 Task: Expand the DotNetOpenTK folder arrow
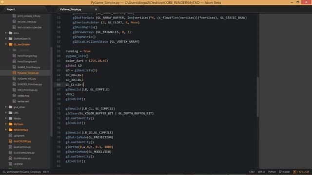coord(6,39)
